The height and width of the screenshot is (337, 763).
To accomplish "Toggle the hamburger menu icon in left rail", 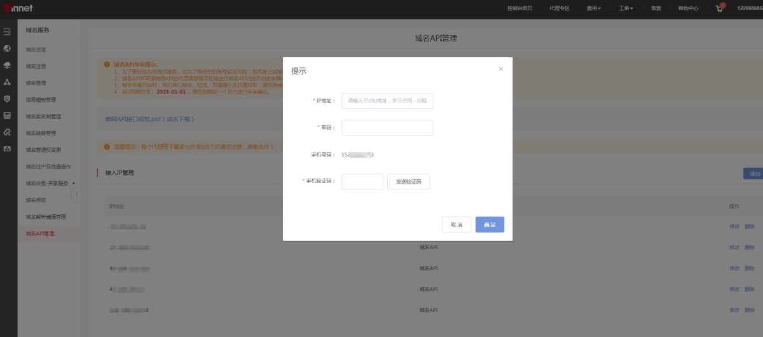I will [7, 31].
